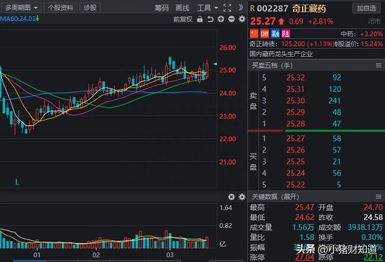Screen dimensions: 385x262
Task: Select buy level 3 price 25.25
Action: [x=295, y=161]
